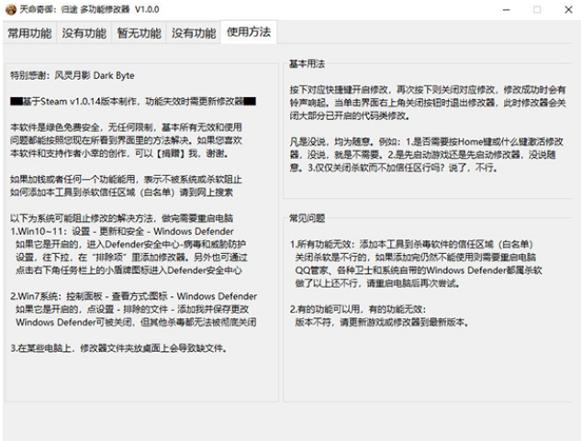The height and width of the screenshot is (441, 581).
Task: Click the 常见问题 group heading
Action: click(307, 218)
